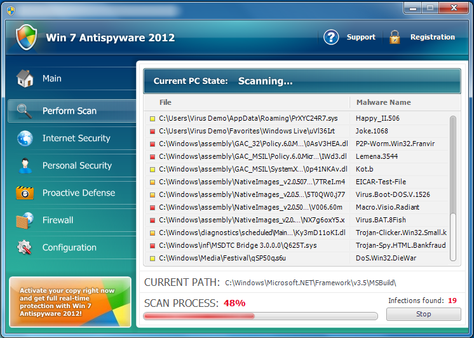Click the person Personal Security icon
Screen dimensions: 474x338
(x=25, y=166)
